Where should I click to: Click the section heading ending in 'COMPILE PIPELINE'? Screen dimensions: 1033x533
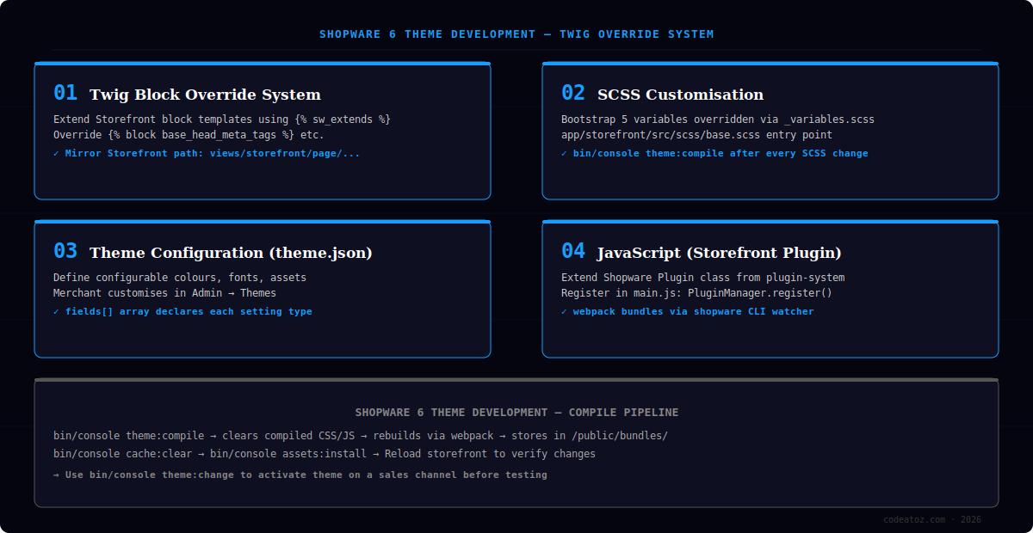pos(516,413)
